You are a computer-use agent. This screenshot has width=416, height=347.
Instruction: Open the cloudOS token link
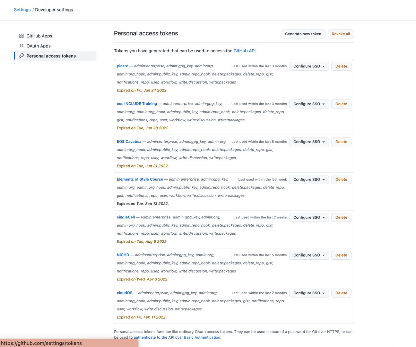(124, 293)
